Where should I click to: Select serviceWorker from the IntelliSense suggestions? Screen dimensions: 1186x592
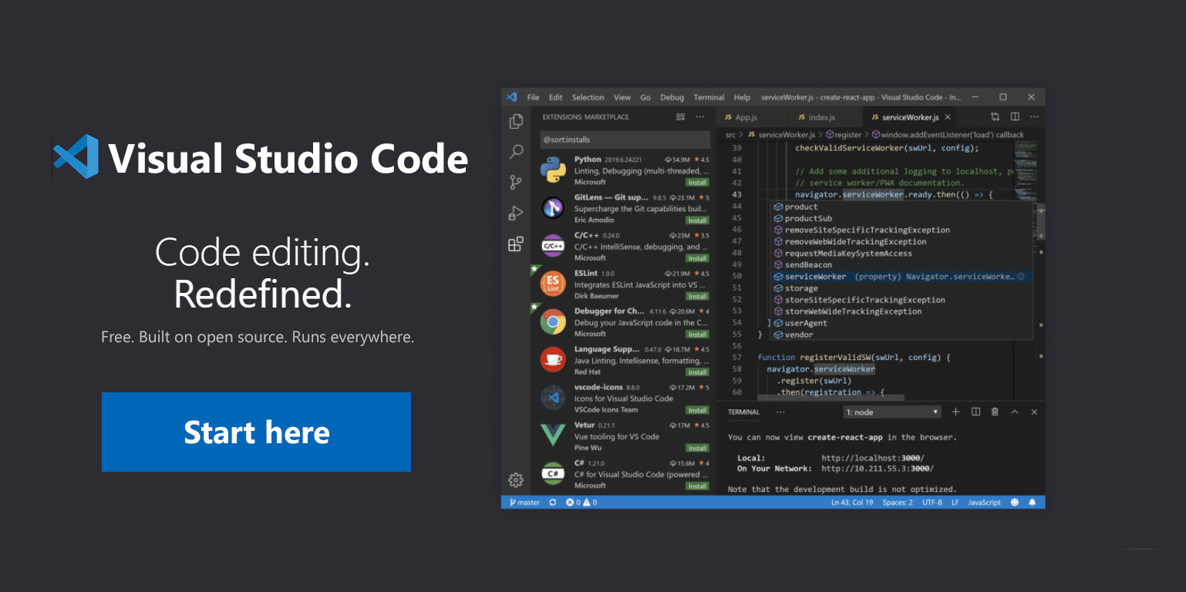coord(817,275)
